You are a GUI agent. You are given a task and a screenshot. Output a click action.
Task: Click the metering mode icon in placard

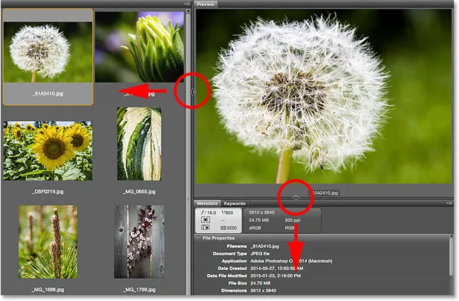pos(205,221)
